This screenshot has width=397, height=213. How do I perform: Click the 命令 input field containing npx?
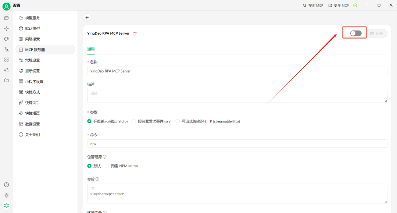(x=237, y=144)
